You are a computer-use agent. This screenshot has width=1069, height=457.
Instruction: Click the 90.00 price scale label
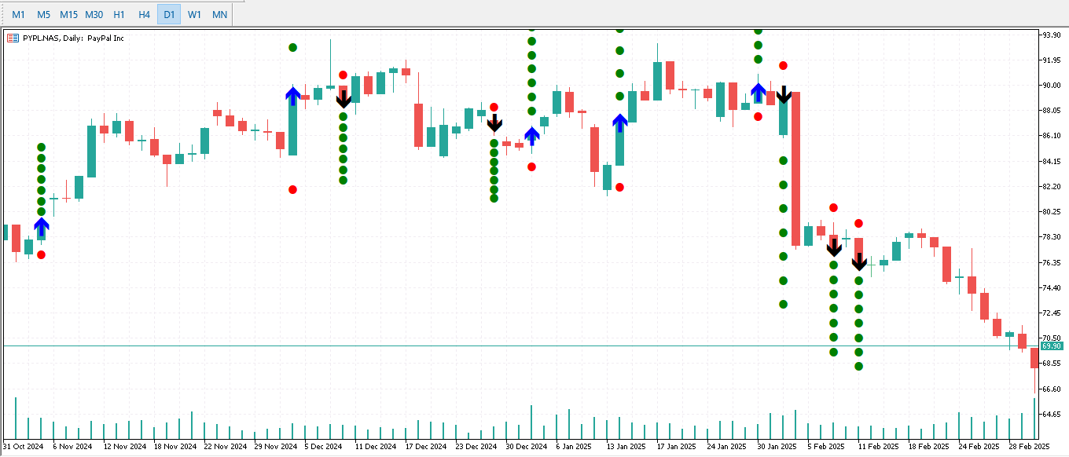coord(1051,86)
